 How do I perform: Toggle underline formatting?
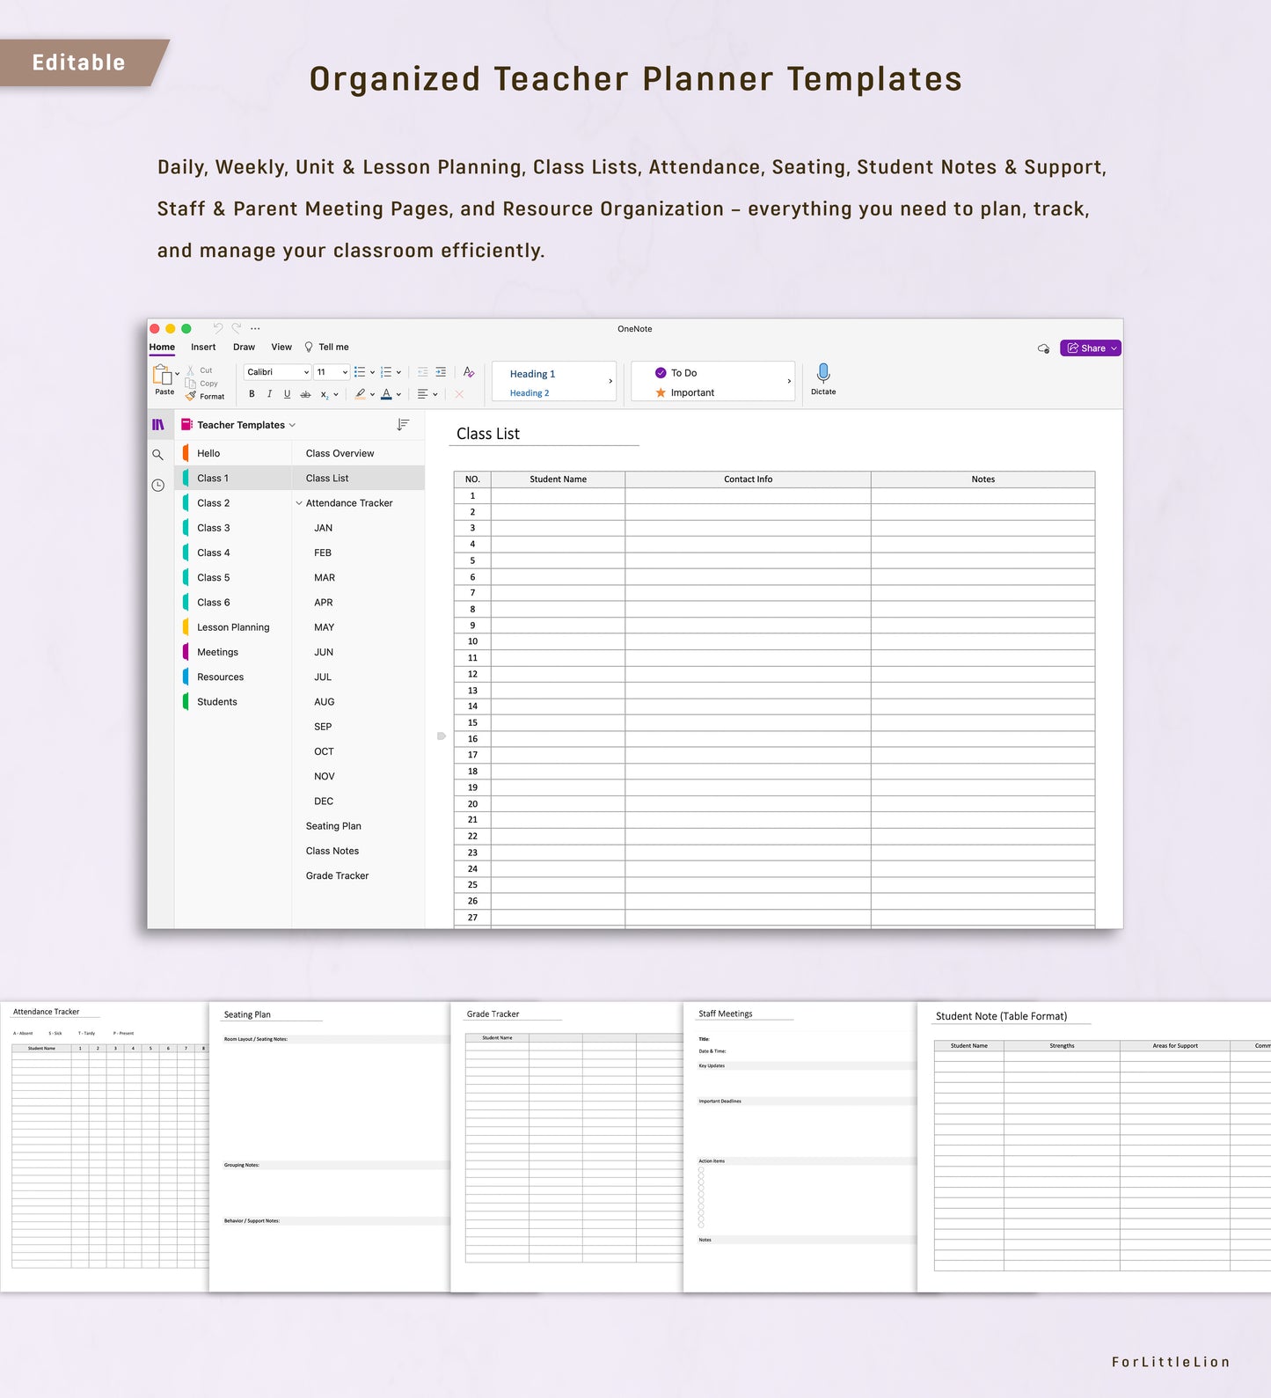[x=287, y=394]
